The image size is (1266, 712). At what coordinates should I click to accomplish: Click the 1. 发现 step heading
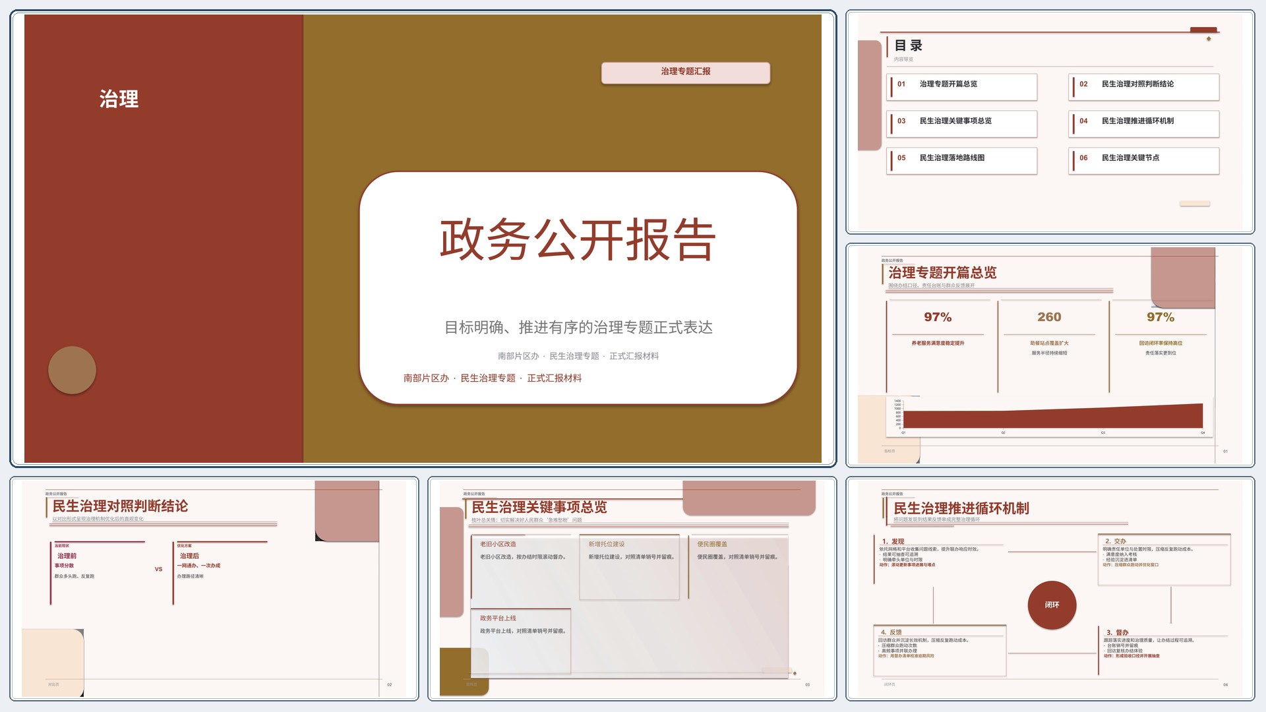point(893,542)
